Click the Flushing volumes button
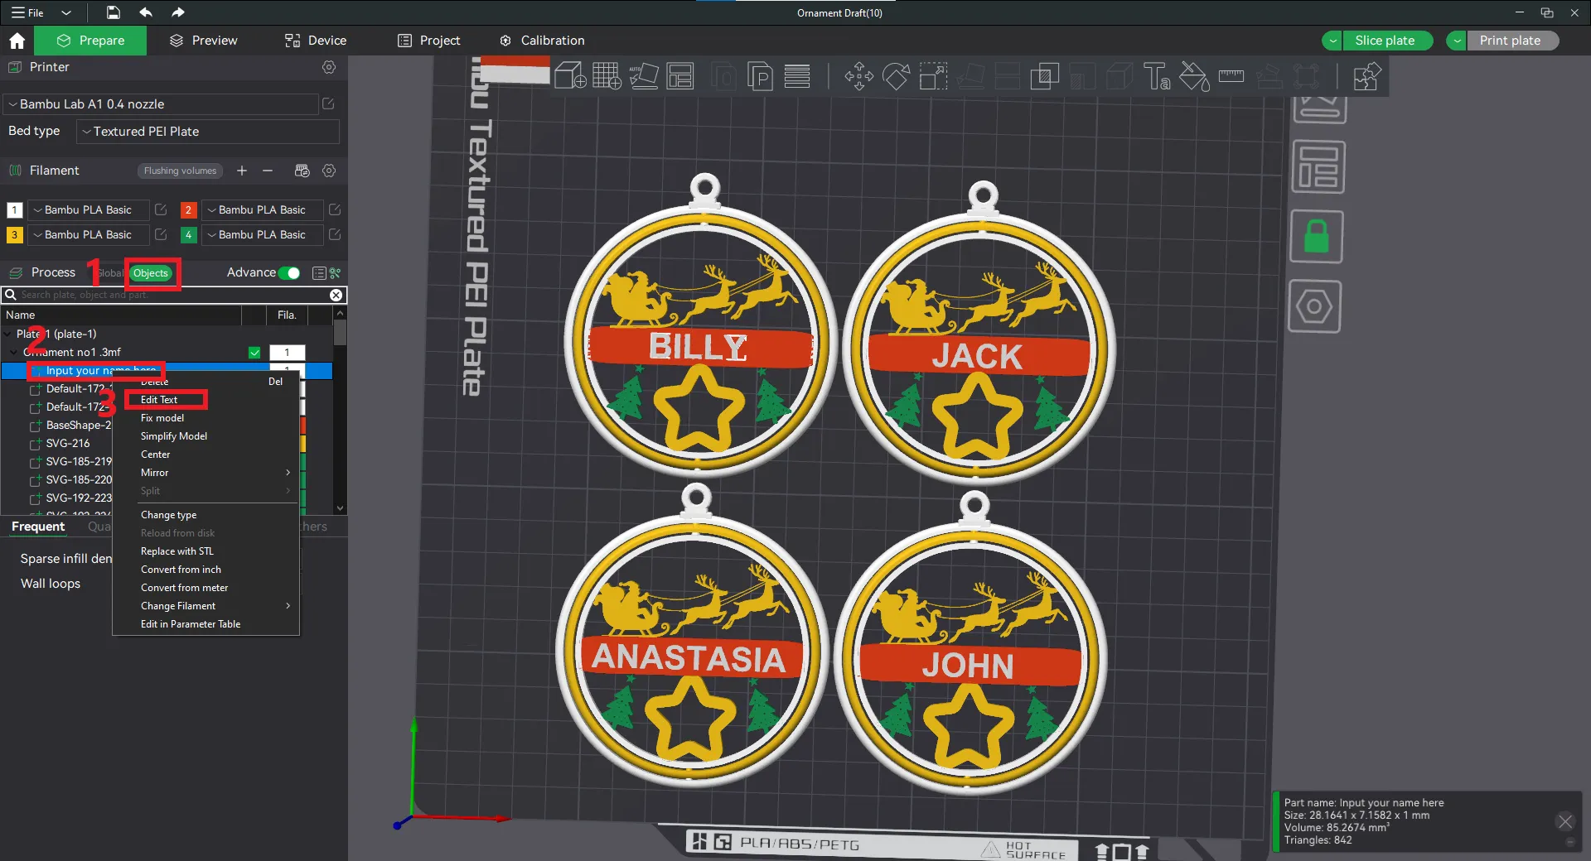 click(x=180, y=171)
